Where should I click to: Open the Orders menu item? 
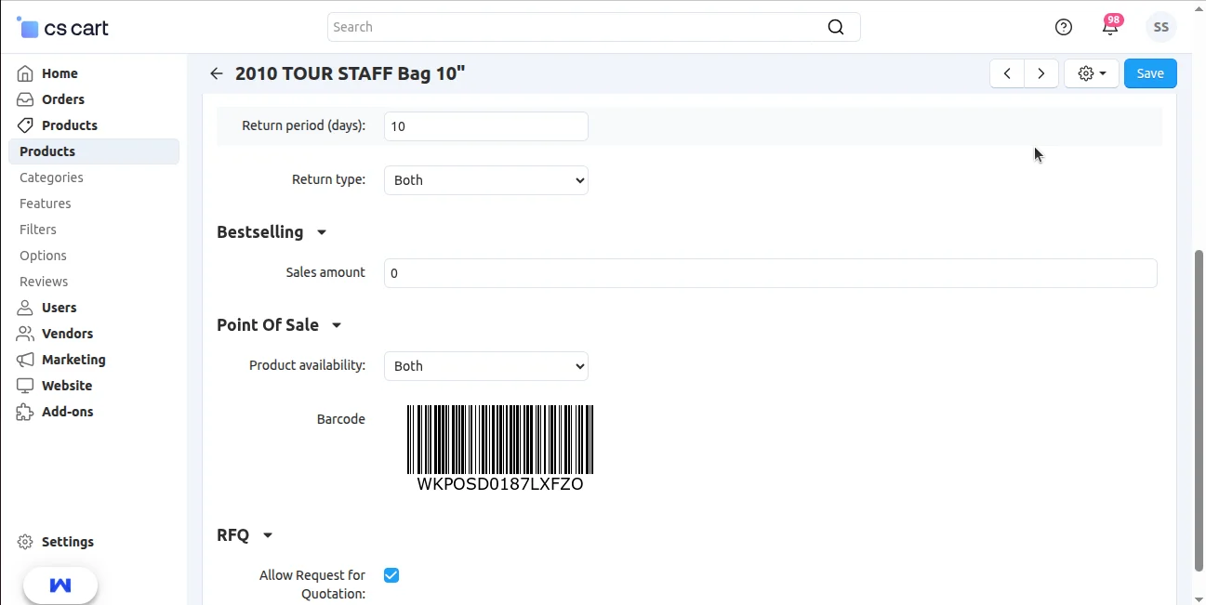63,99
